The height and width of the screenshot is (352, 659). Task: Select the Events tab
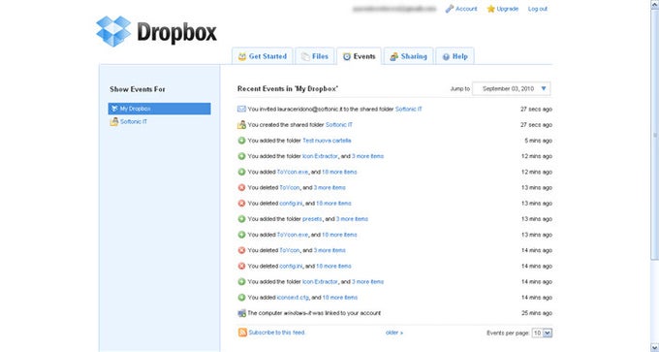[x=359, y=56]
